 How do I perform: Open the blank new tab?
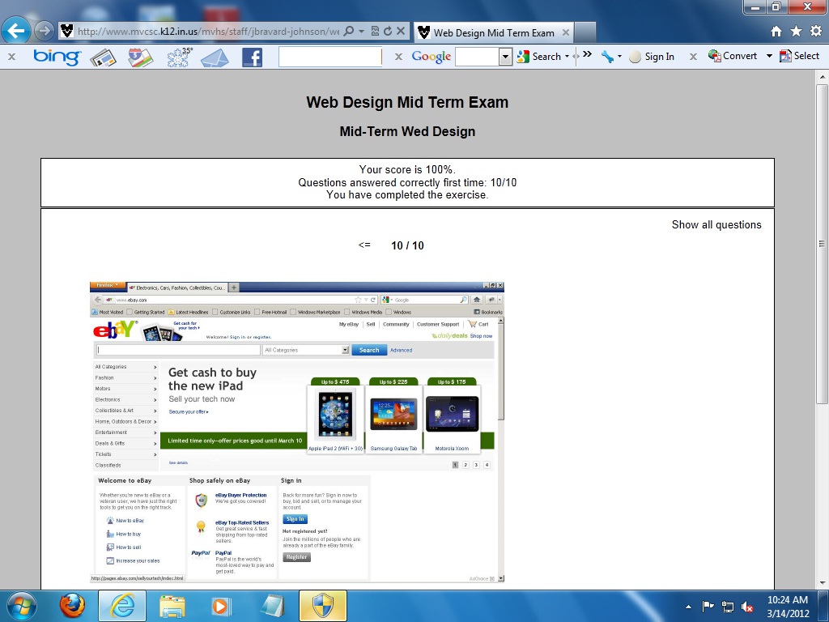pos(585,32)
